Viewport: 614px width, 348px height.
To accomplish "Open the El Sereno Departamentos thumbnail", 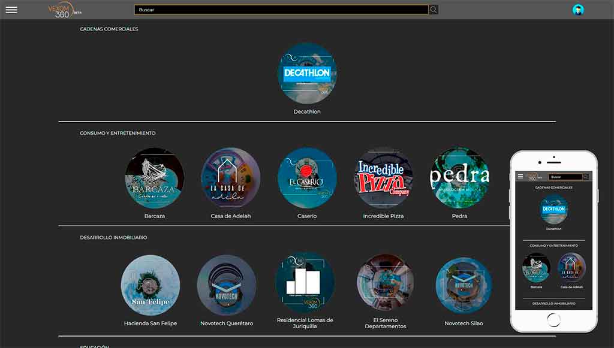I will point(386,282).
